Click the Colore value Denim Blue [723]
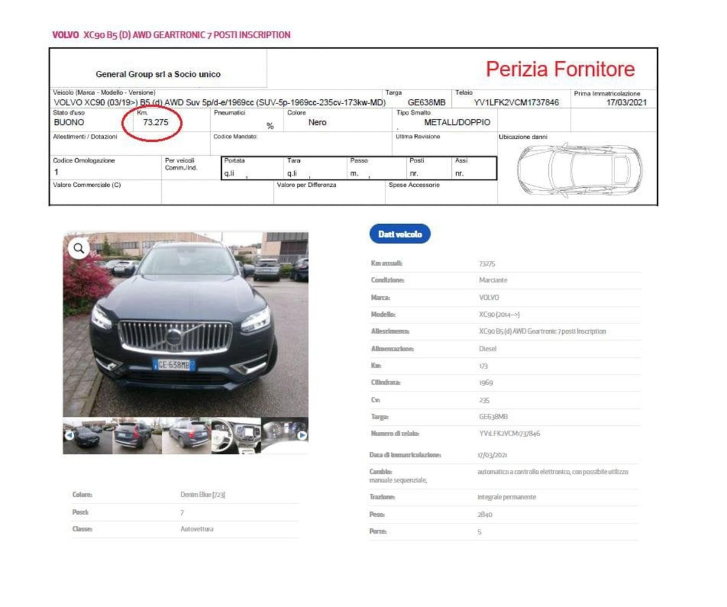Image resolution: width=727 pixels, height=607 pixels. (203, 495)
